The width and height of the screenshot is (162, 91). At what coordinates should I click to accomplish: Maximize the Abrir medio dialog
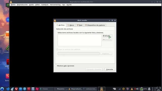(112, 20)
